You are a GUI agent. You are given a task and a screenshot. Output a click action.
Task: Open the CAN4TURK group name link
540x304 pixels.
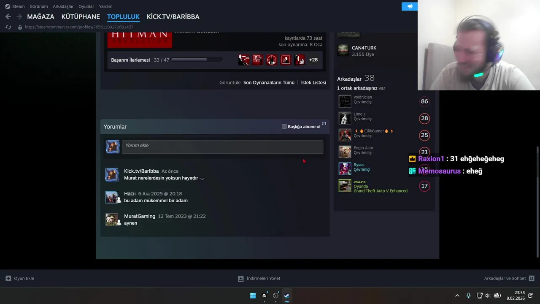pyautogui.click(x=364, y=48)
